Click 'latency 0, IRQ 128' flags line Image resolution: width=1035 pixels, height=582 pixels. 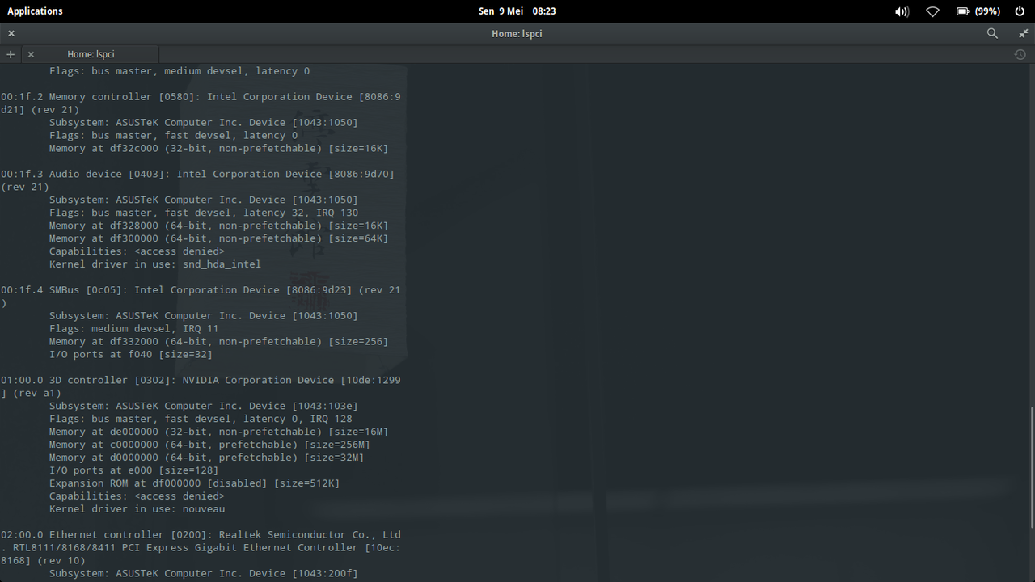tap(201, 419)
